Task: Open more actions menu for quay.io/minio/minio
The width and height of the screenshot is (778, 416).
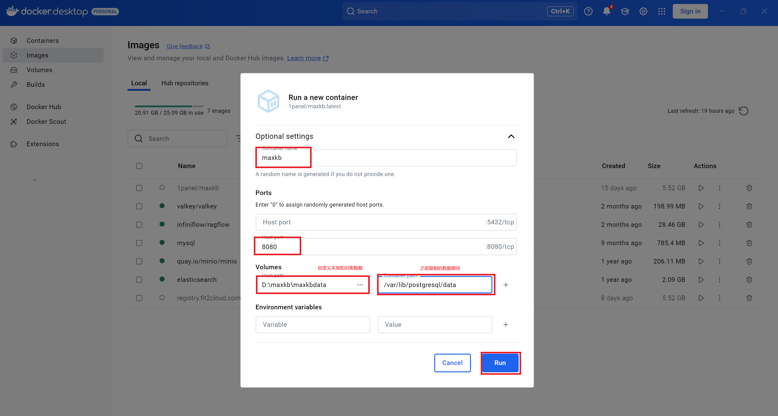Action: pyautogui.click(x=719, y=261)
